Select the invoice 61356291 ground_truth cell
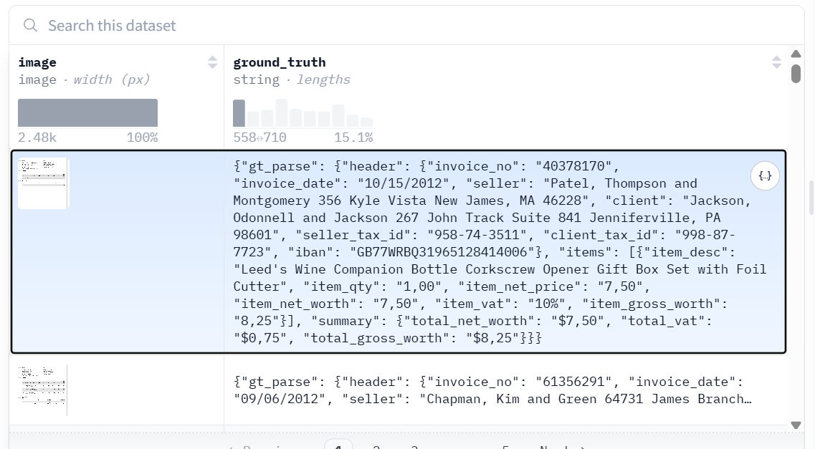Screen dimensions: 815x449 pyautogui.click(x=495, y=390)
